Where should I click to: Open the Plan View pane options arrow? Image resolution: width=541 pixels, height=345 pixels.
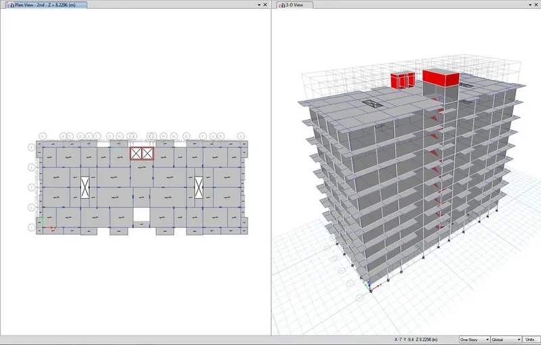coord(259,5)
